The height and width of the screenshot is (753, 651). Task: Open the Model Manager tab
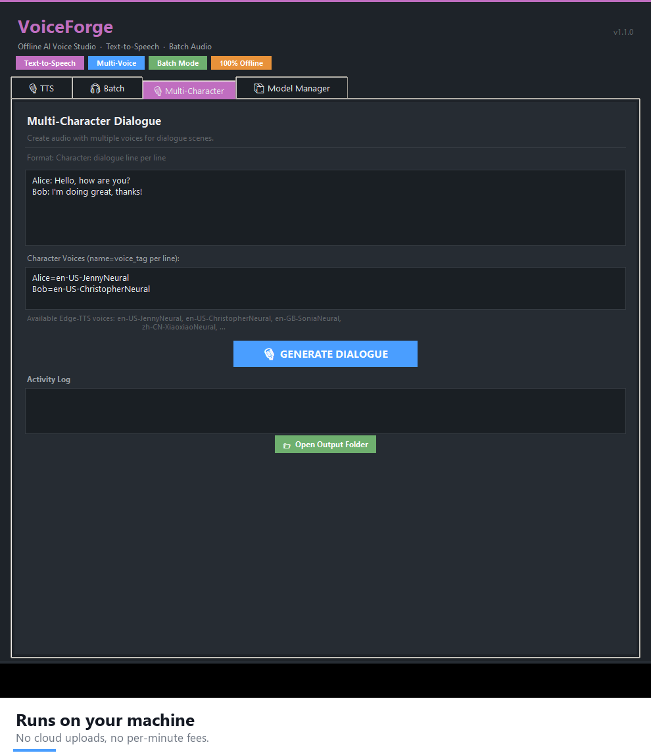tap(292, 88)
